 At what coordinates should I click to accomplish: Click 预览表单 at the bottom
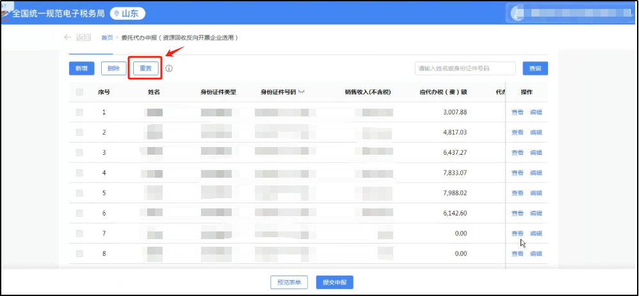pos(289,282)
